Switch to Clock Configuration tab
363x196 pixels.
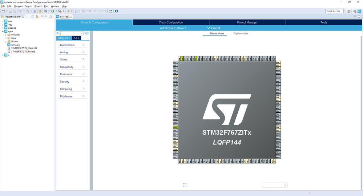tap(171, 22)
